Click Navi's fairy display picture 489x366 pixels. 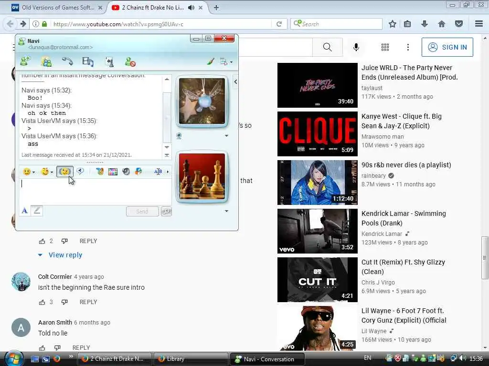click(202, 101)
